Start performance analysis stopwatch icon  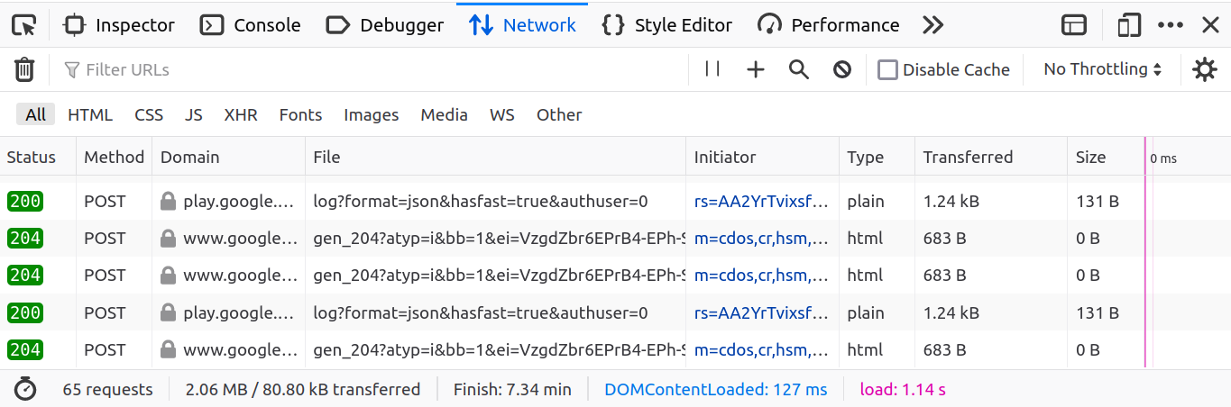pos(25,389)
